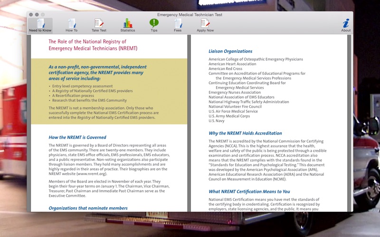The image size is (380, 237).
Task: Open the Fees page
Action: [x=178, y=25]
